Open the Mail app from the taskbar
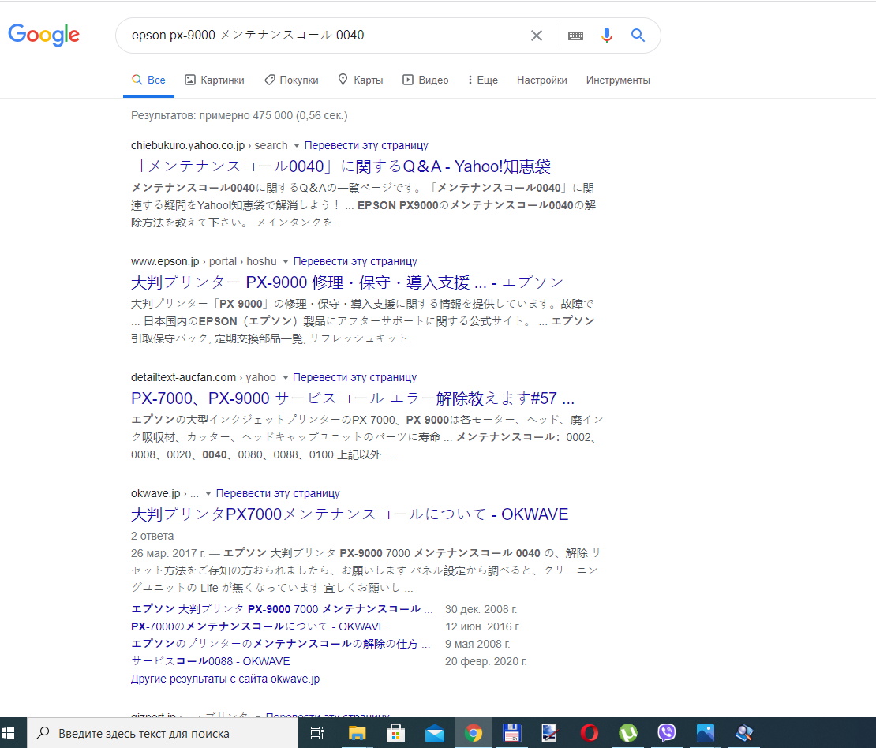Viewport: 876px width, 748px height. point(434,733)
